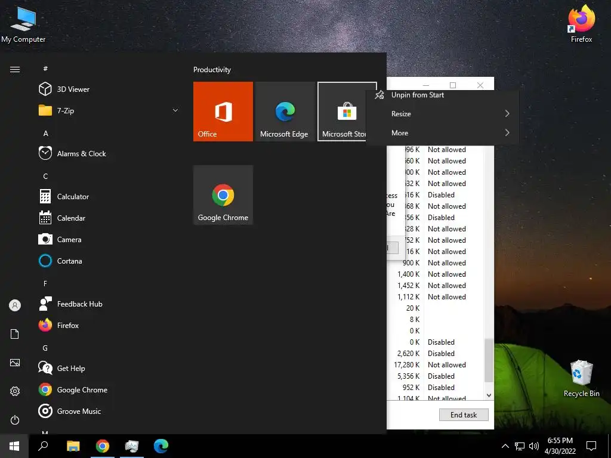Viewport: 611px width, 458px height.
Task: Click the Office tile
Action: click(x=223, y=112)
